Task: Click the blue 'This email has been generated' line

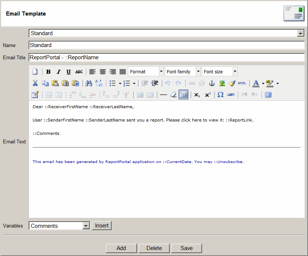Action: coord(138,162)
